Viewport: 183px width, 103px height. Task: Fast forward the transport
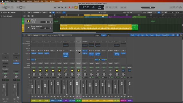59,7
